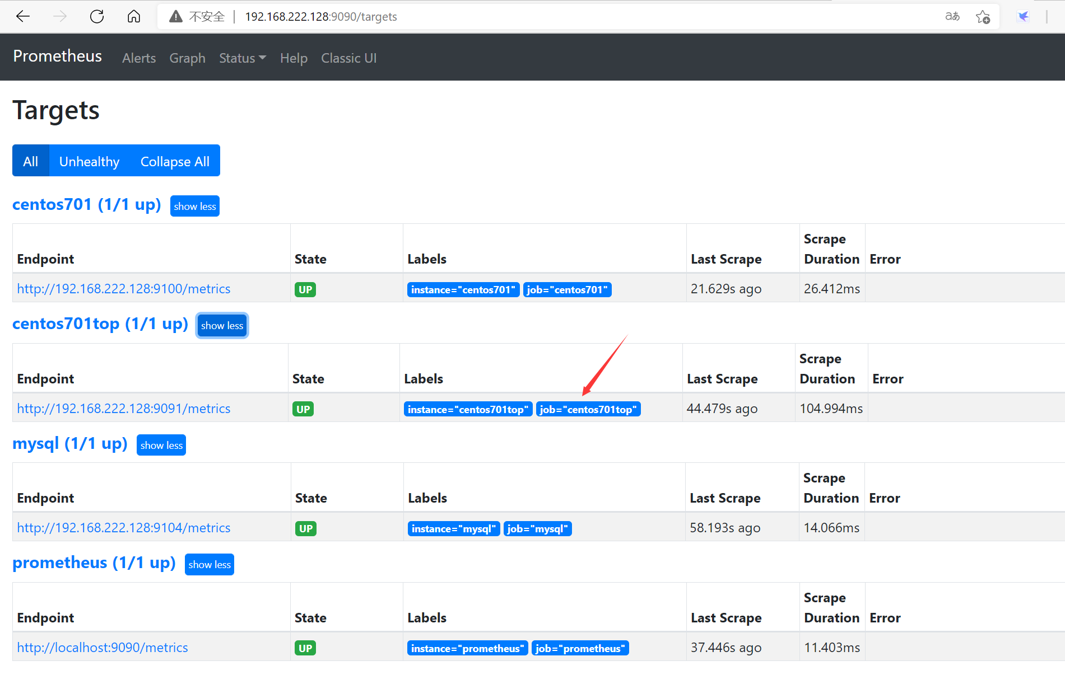Switch to Classic UI
Viewport: 1065px width, 689px height.
(x=348, y=58)
